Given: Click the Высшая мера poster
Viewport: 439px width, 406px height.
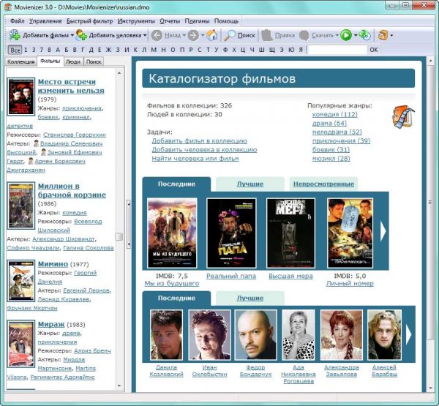Looking at the screenshot, I should (x=290, y=233).
